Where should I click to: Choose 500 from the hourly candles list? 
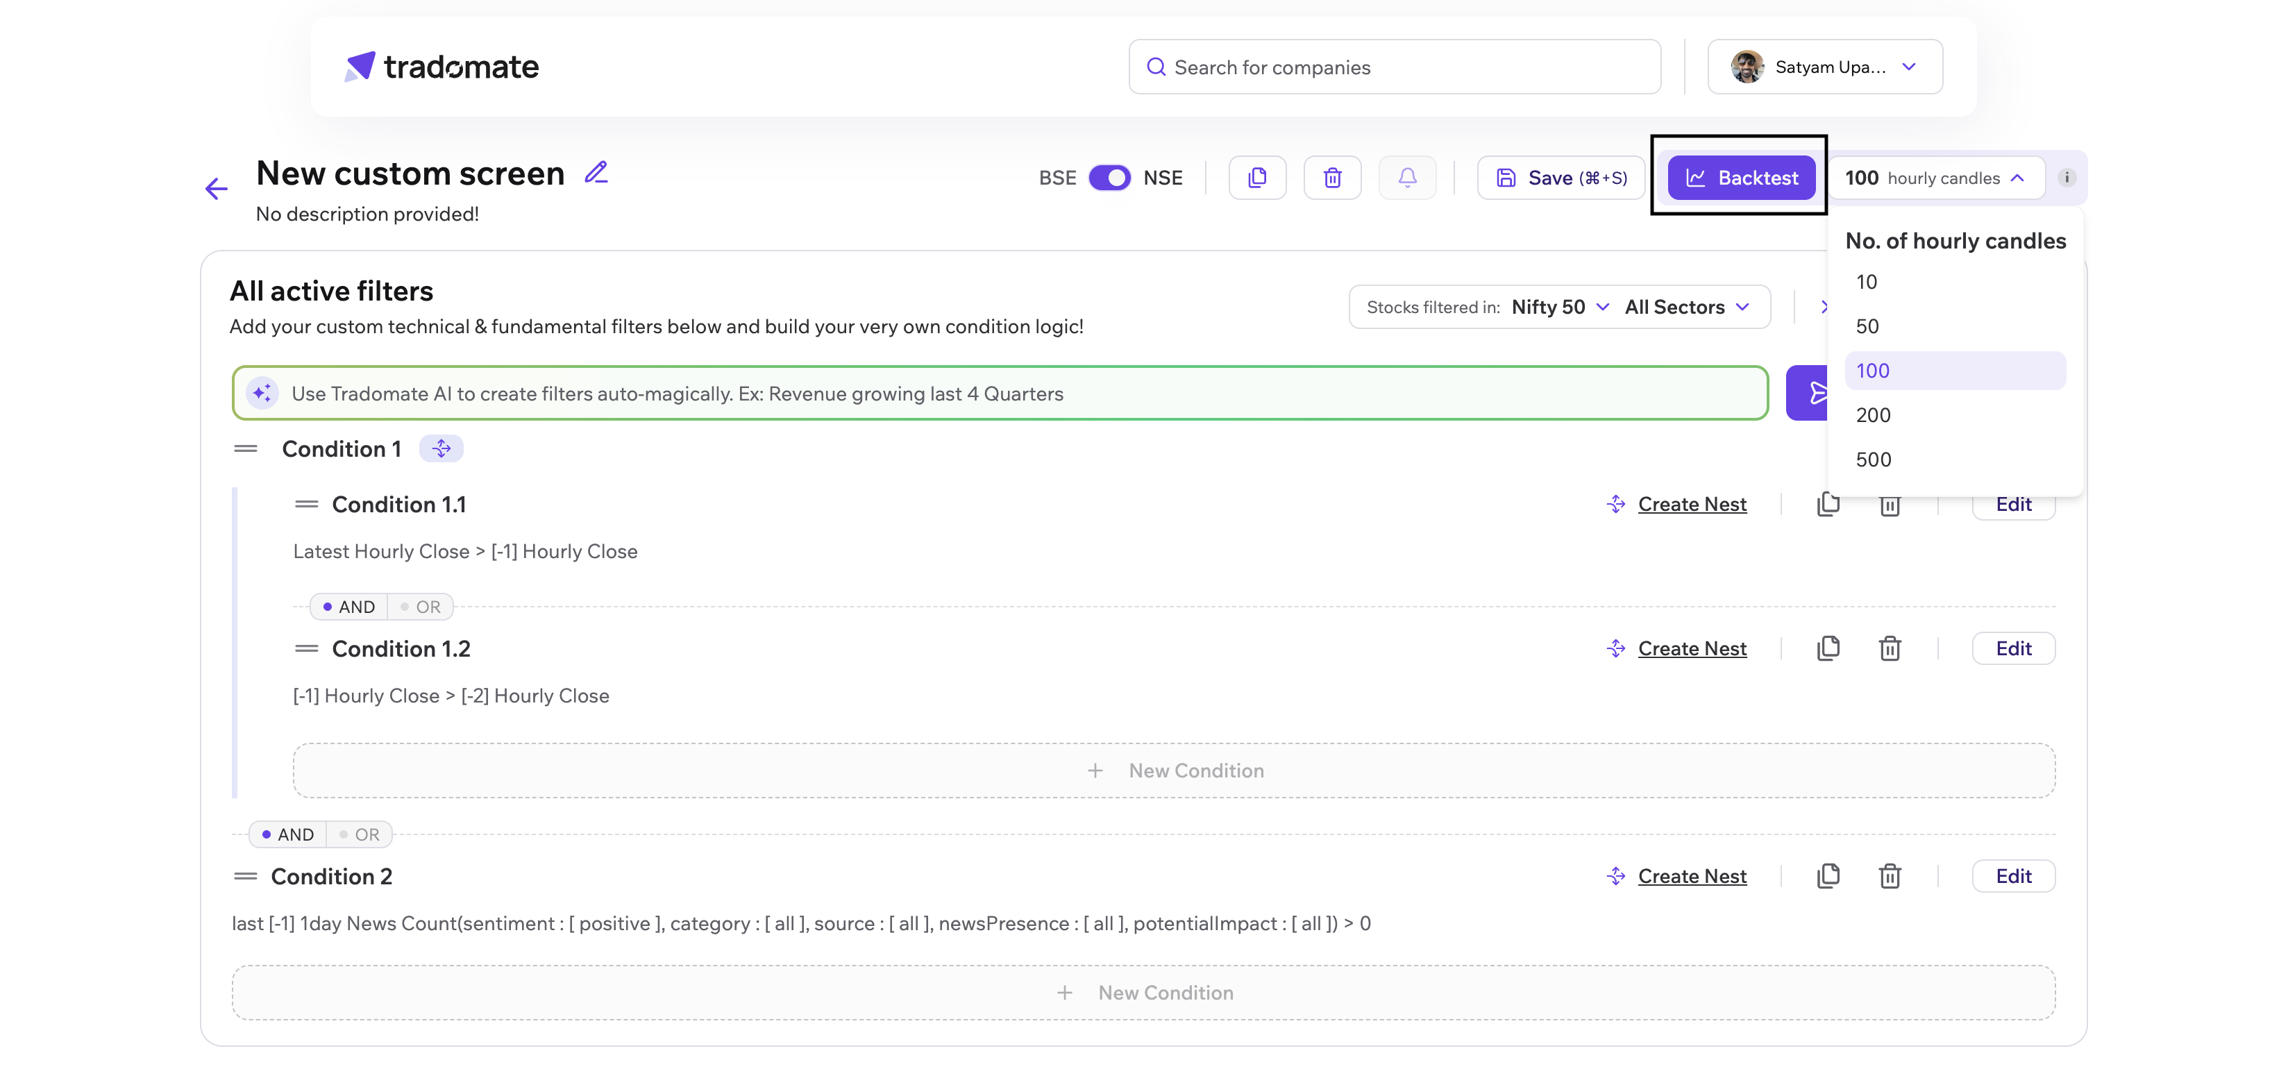click(x=1873, y=459)
